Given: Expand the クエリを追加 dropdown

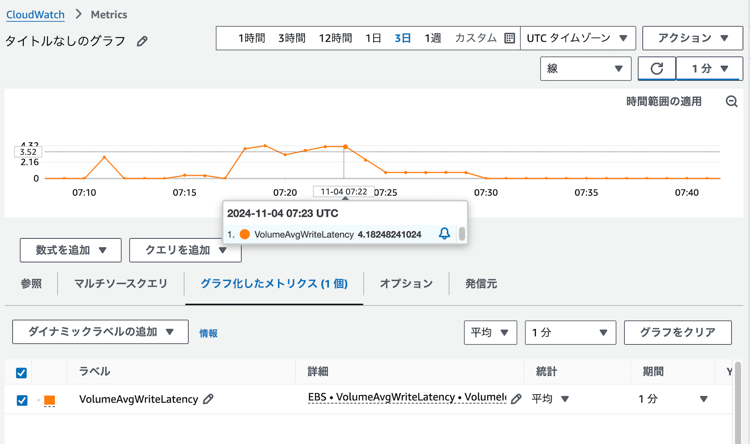Looking at the screenshot, I should tap(185, 250).
